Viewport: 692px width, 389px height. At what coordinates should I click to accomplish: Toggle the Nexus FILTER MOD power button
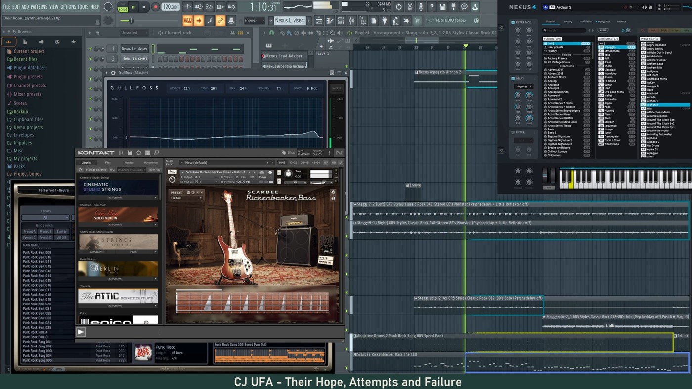pyautogui.click(x=513, y=22)
